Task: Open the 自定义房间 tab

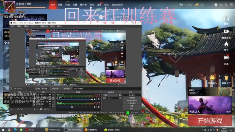Action: point(117,5)
